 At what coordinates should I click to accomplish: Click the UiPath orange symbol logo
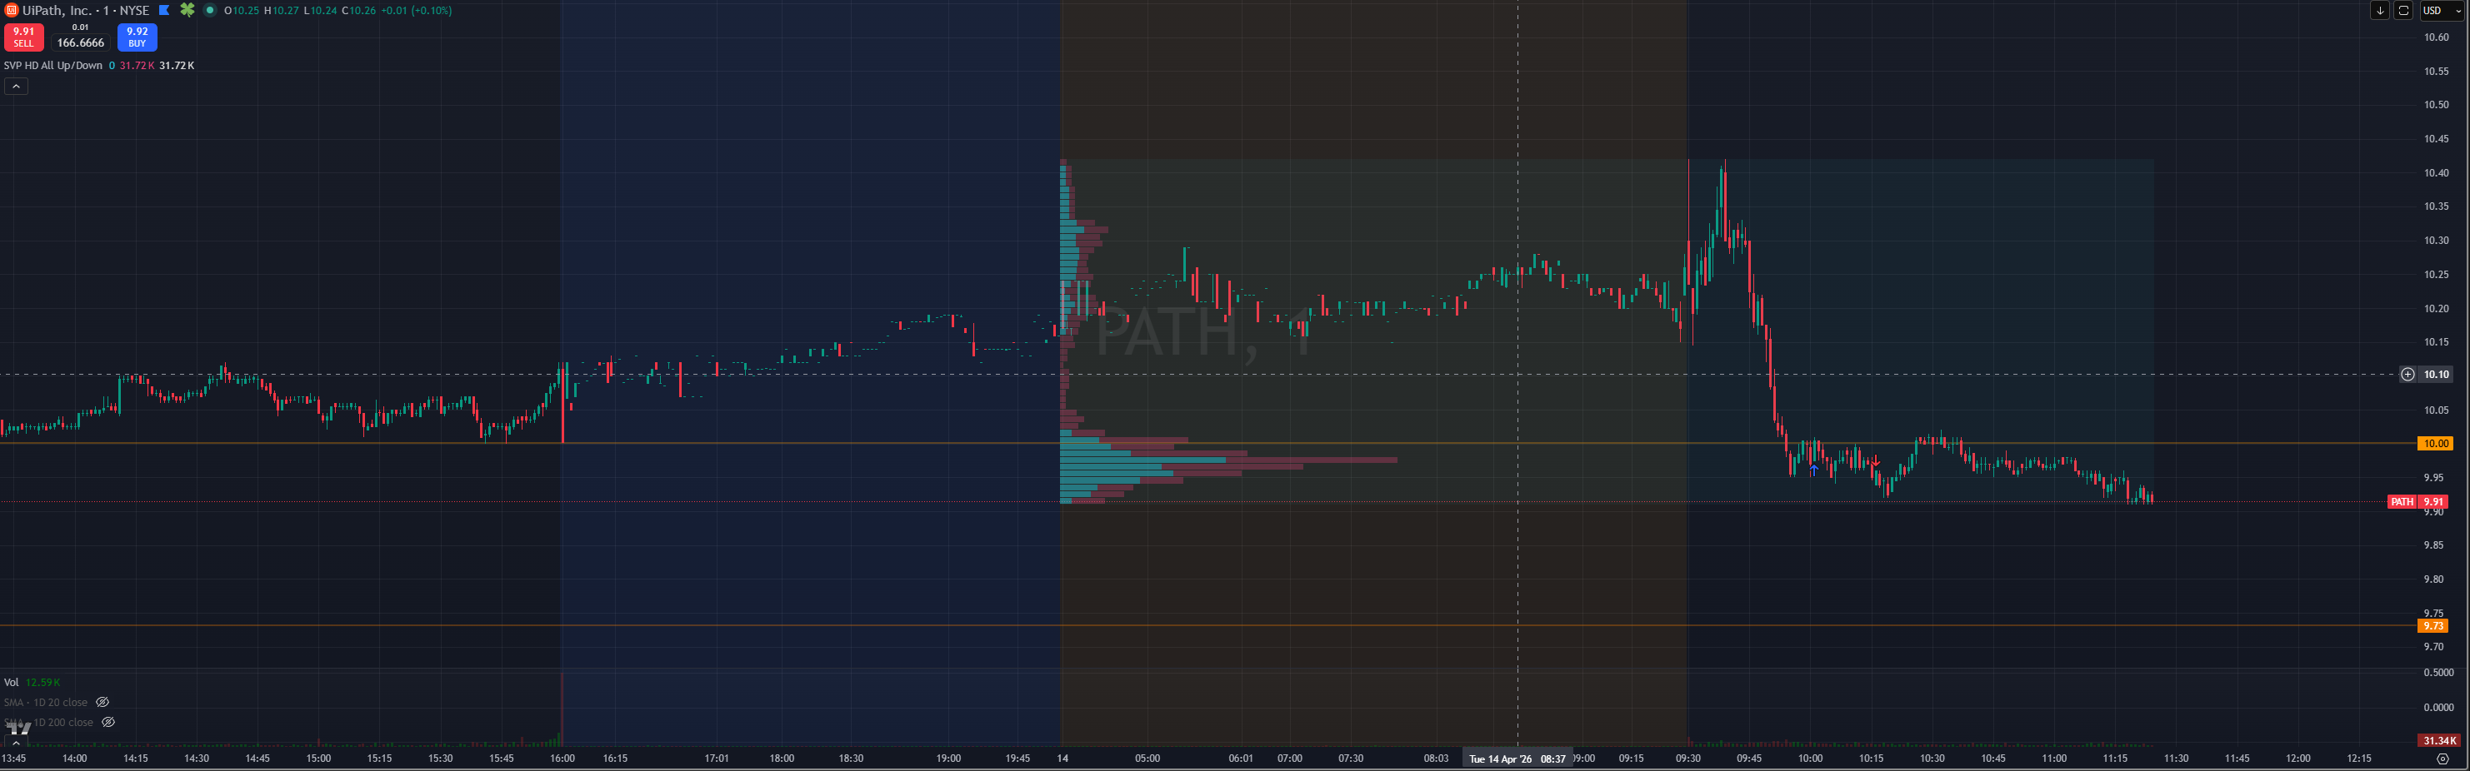pyautogui.click(x=12, y=11)
